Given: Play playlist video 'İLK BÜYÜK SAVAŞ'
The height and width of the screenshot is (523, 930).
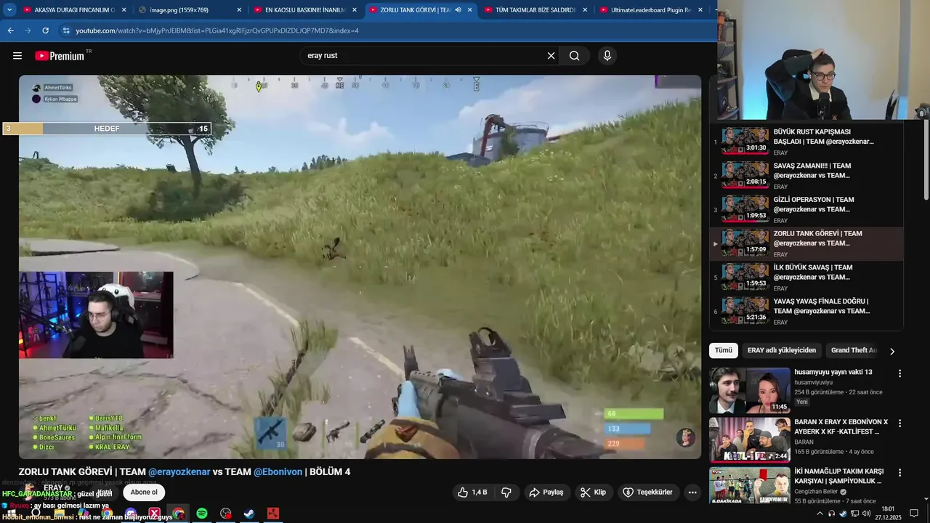Looking at the screenshot, I should [x=806, y=277].
